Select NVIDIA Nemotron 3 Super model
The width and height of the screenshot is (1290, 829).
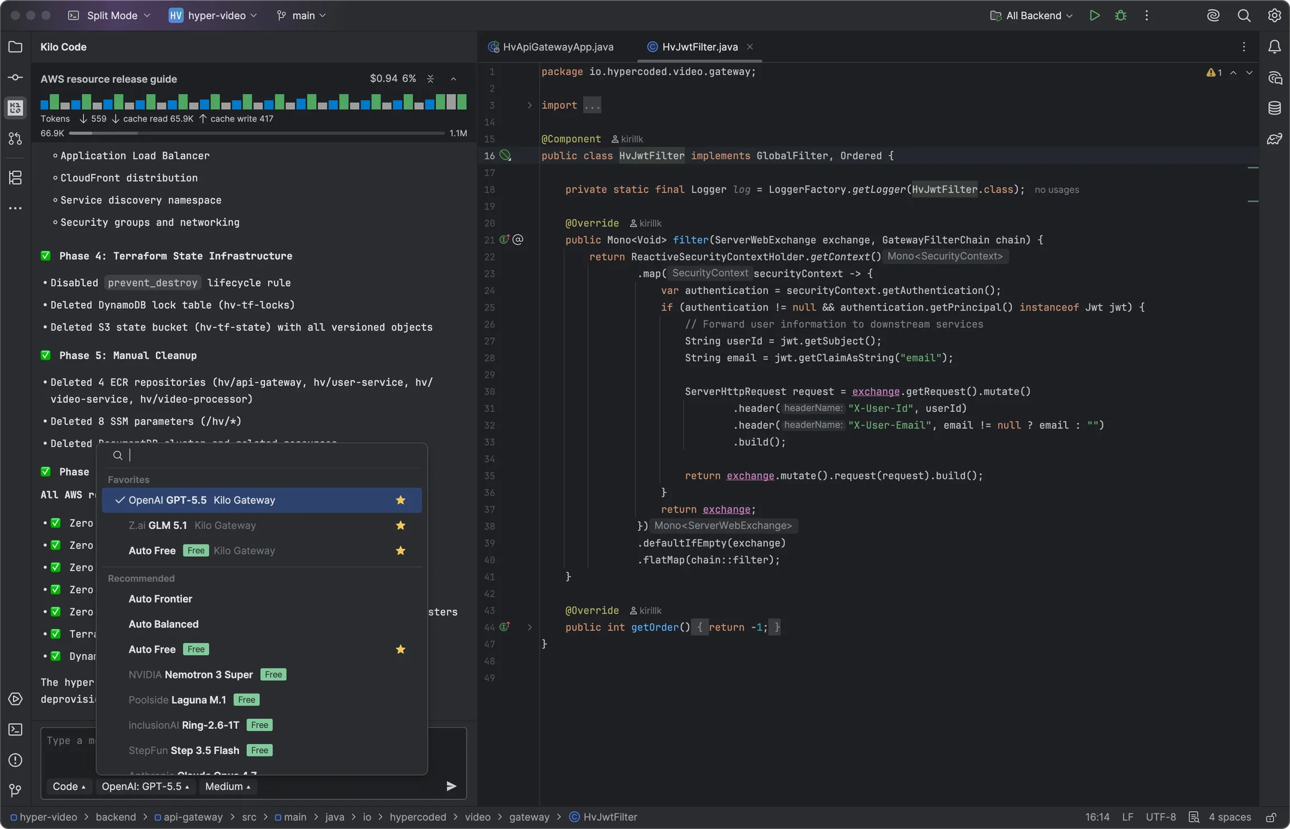[x=261, y=675]
